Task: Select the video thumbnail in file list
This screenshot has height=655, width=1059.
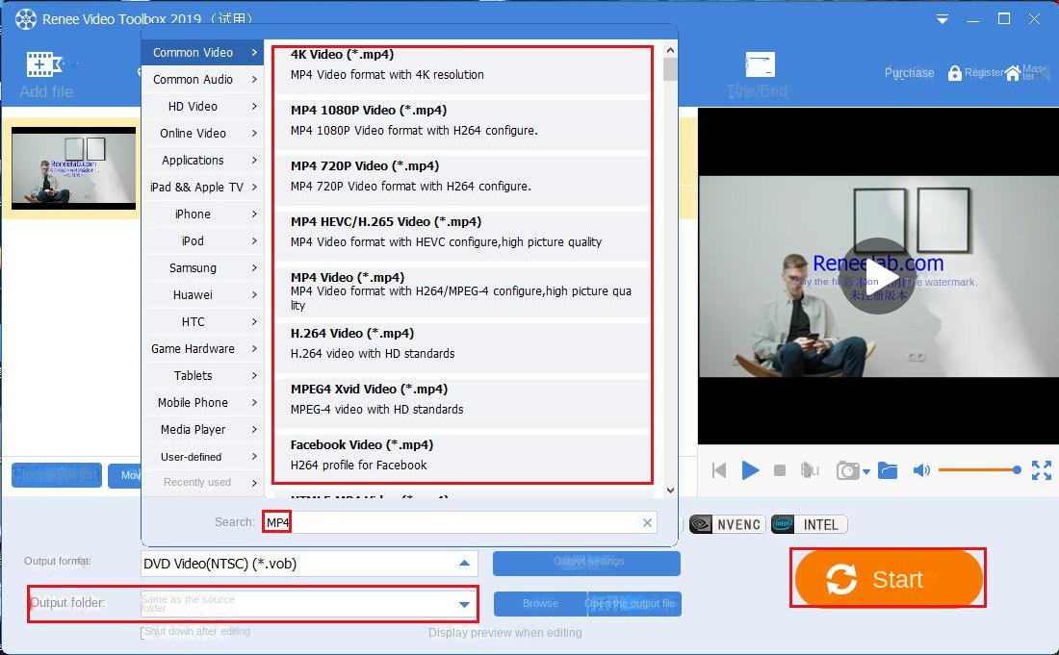Action: click(x=73, y=168)
